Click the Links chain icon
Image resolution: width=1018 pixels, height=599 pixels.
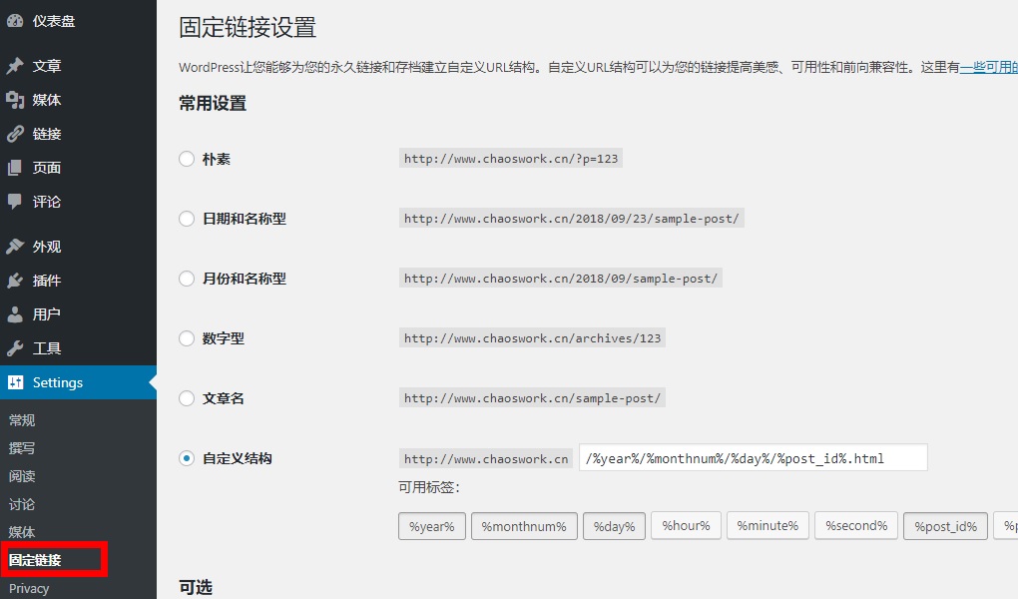[x=15, y=134]
